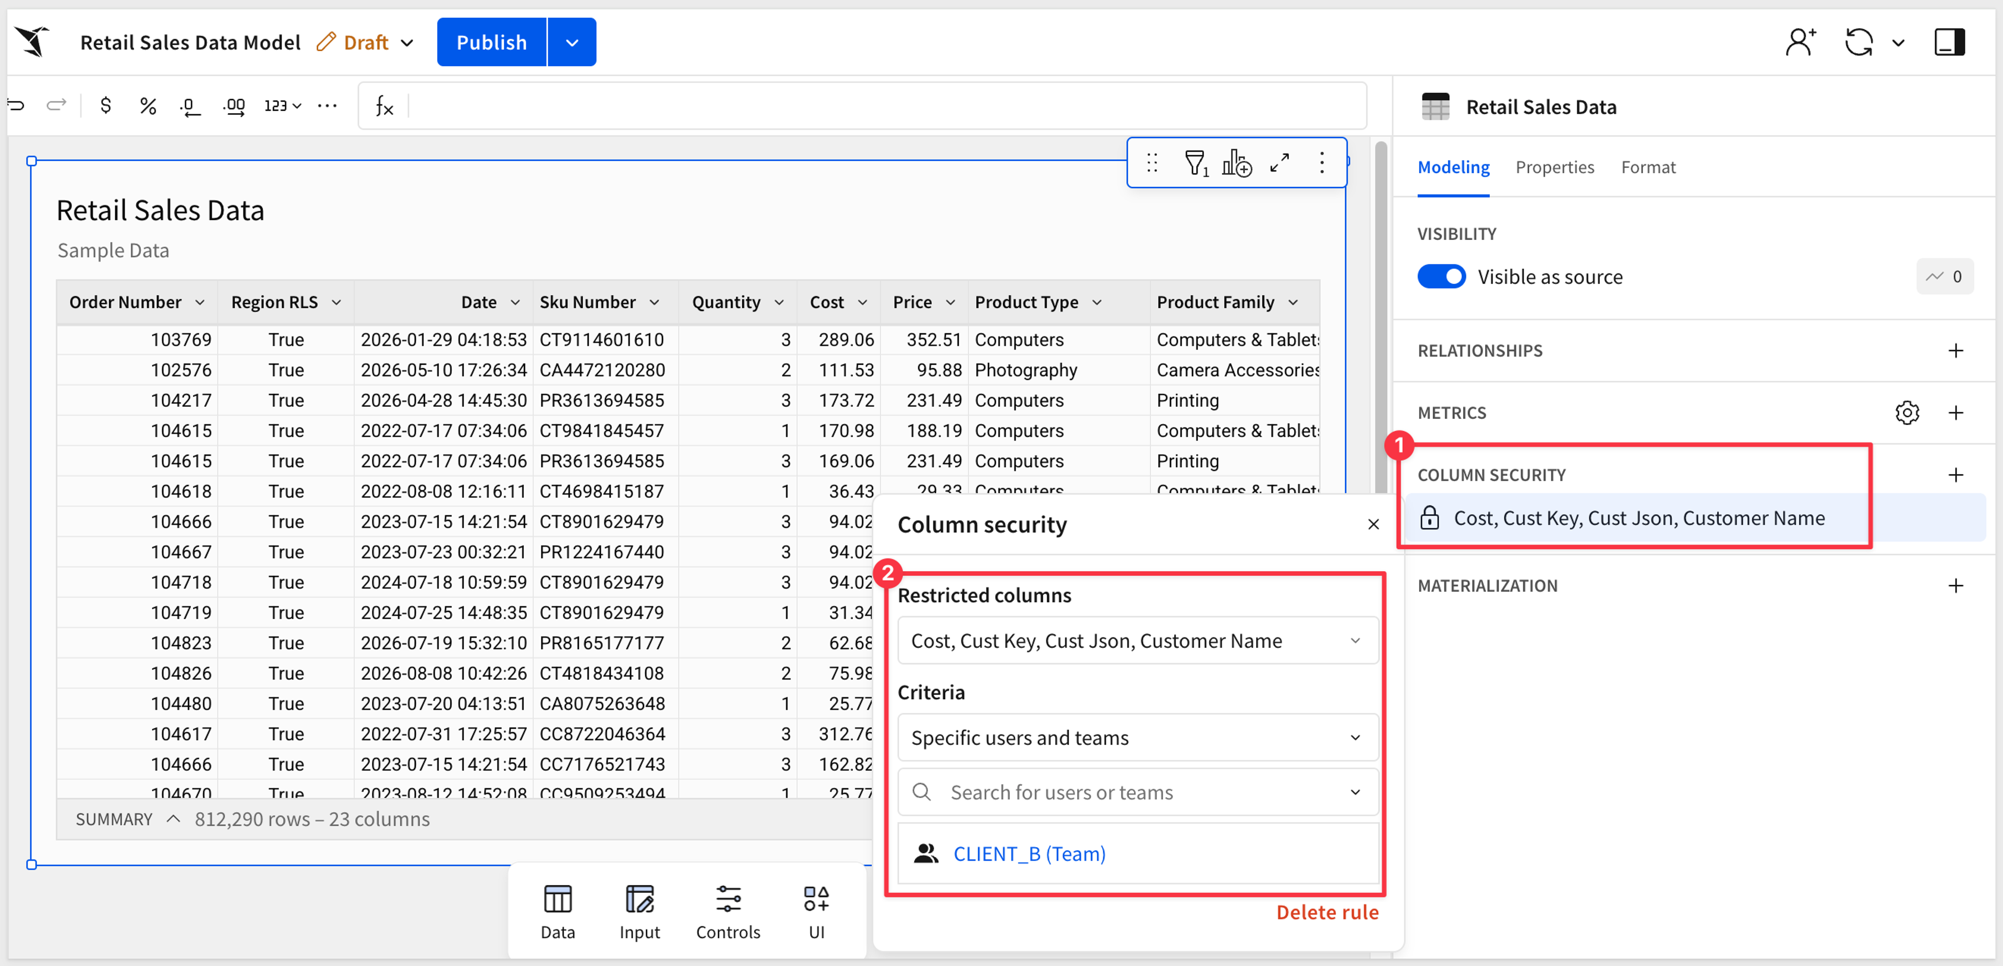This screenshot has height=966, width=2003.
Task: Switch to the Format tab
Action: 1648,167
